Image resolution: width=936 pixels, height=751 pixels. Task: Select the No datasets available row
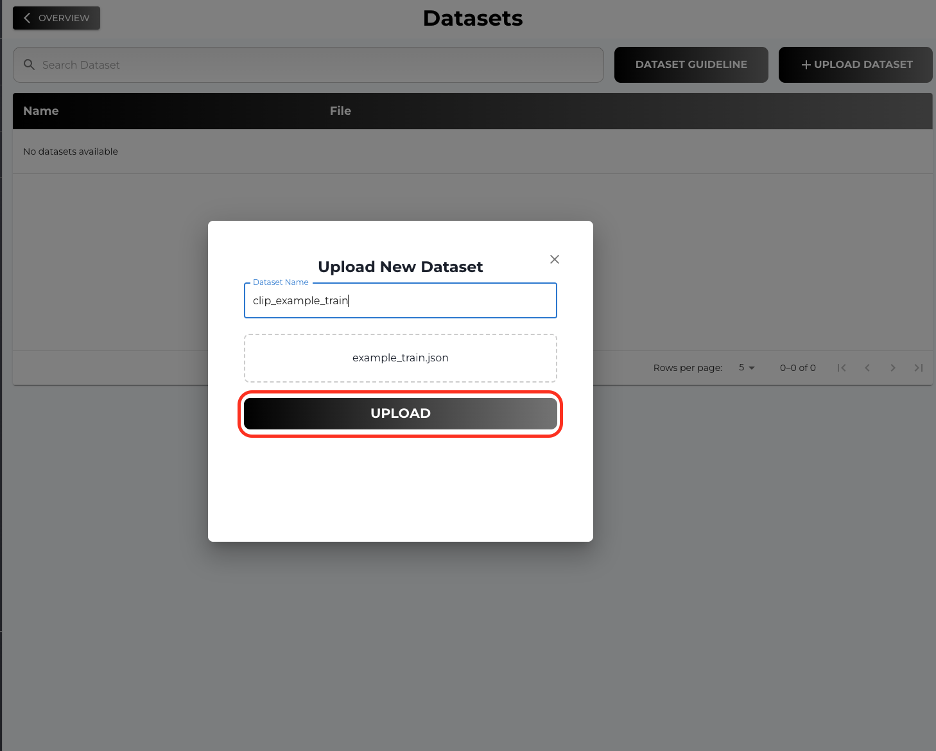pos(71,151)
